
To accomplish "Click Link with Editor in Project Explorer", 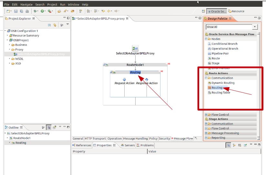I will 55,25.
